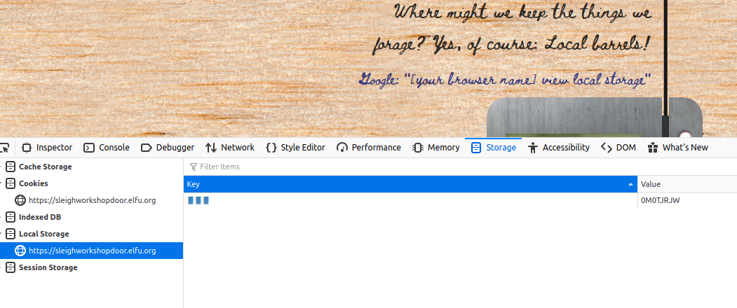This screenshot has height=308, width=737.
Task: Click the Performance gauge icon
Action: click(x=342, y=148)
